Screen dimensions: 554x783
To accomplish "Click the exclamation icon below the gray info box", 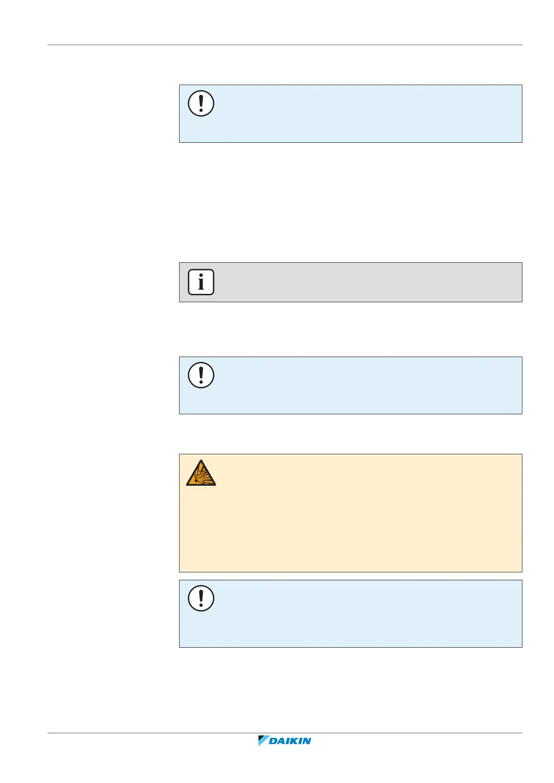I will [x=201, y=375].
